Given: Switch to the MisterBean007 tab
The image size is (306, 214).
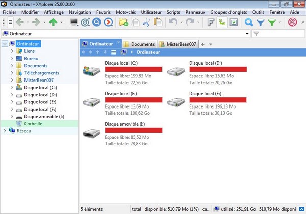Looking at the screenshot, I should (x=178, y=44).
